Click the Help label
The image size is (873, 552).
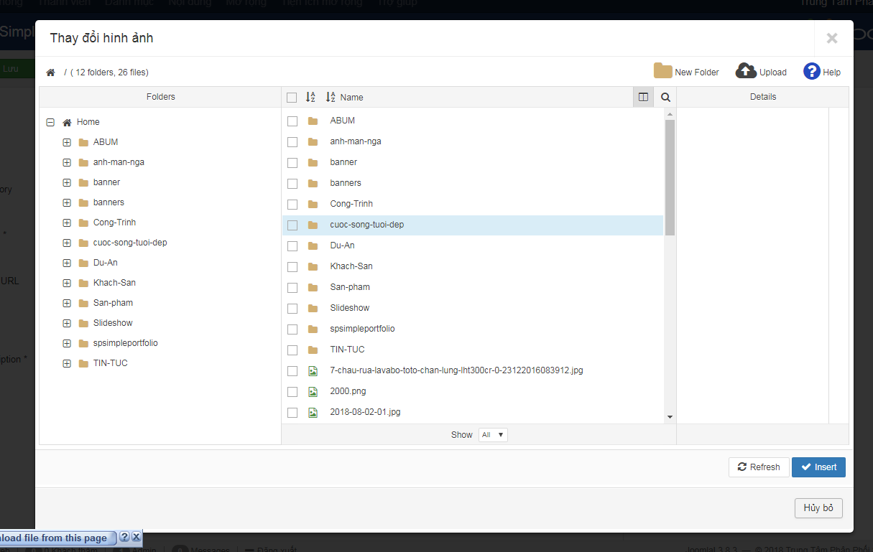click(832, 72)
